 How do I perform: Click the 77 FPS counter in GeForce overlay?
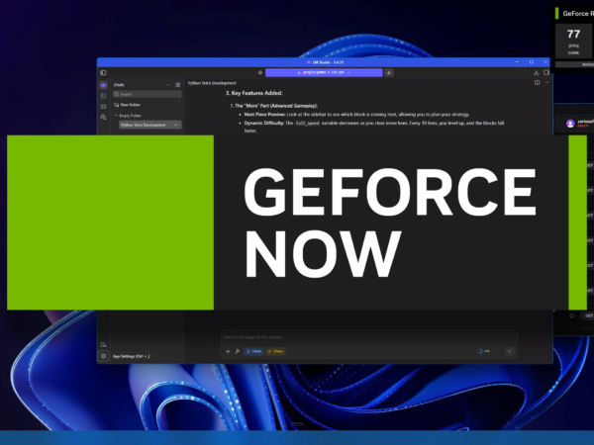click(573, 41)
